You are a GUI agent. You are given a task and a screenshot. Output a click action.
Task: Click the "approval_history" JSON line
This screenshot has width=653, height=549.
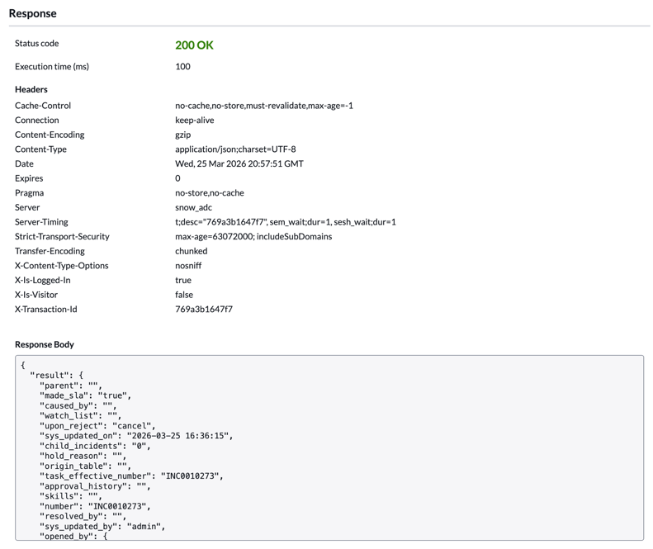[x=95, y=486]
